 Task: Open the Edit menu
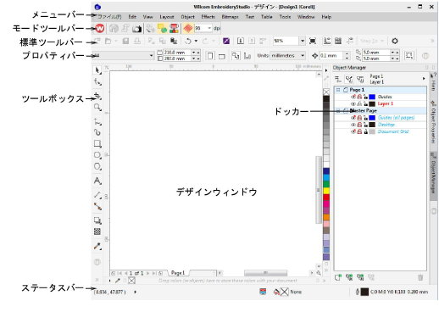(132, 17)
